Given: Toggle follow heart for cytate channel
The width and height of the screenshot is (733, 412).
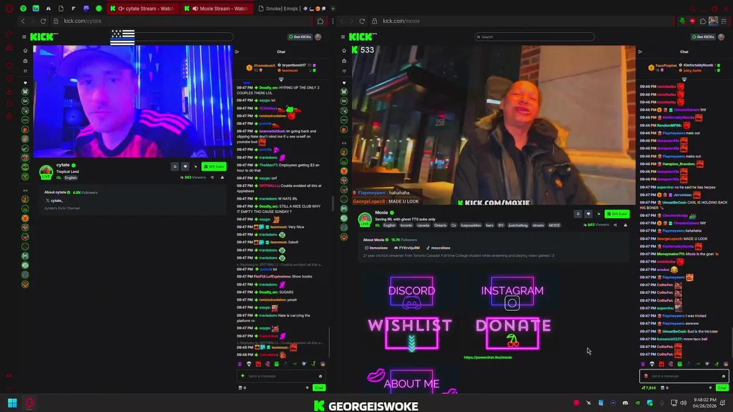Looking at the screenshot, I should [185, 167].
